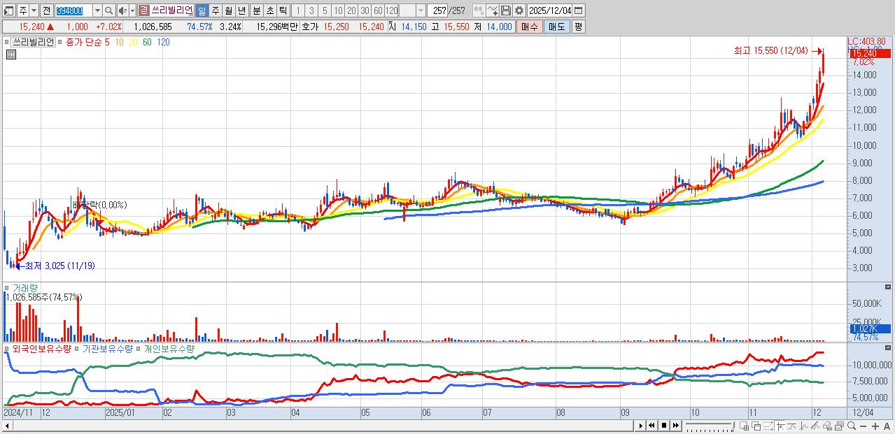
Task: Select the 월 monthly period button
Action: click(228, 10)
